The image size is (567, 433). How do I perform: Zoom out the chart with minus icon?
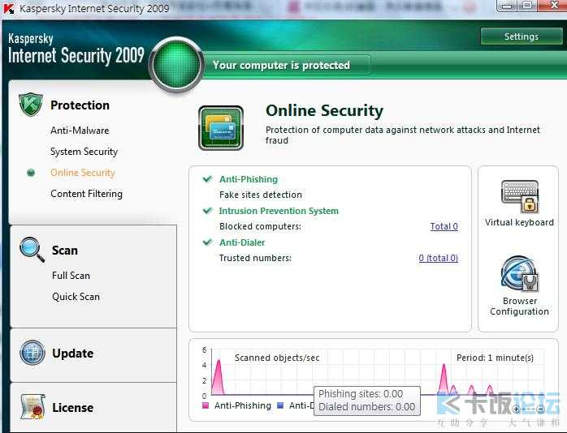click(x=541, y=409)
